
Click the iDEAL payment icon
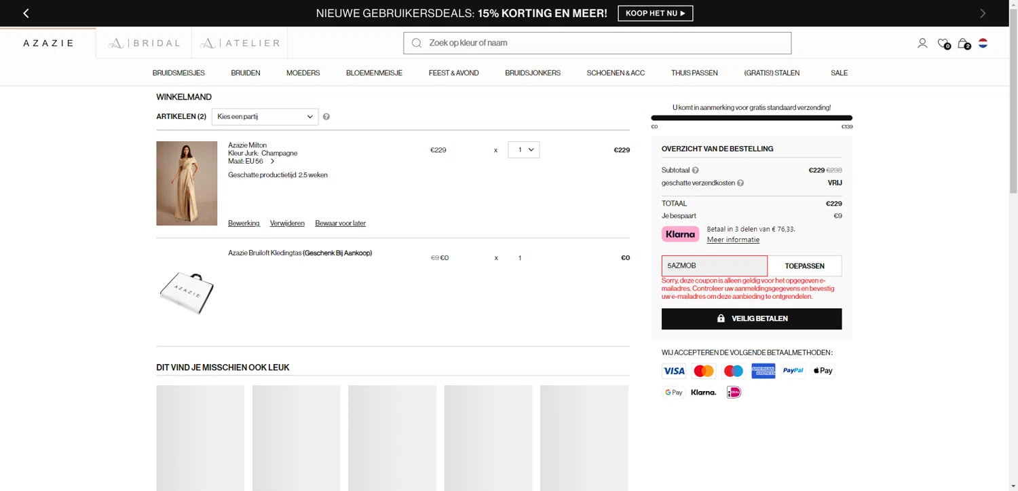pos(734,393)
